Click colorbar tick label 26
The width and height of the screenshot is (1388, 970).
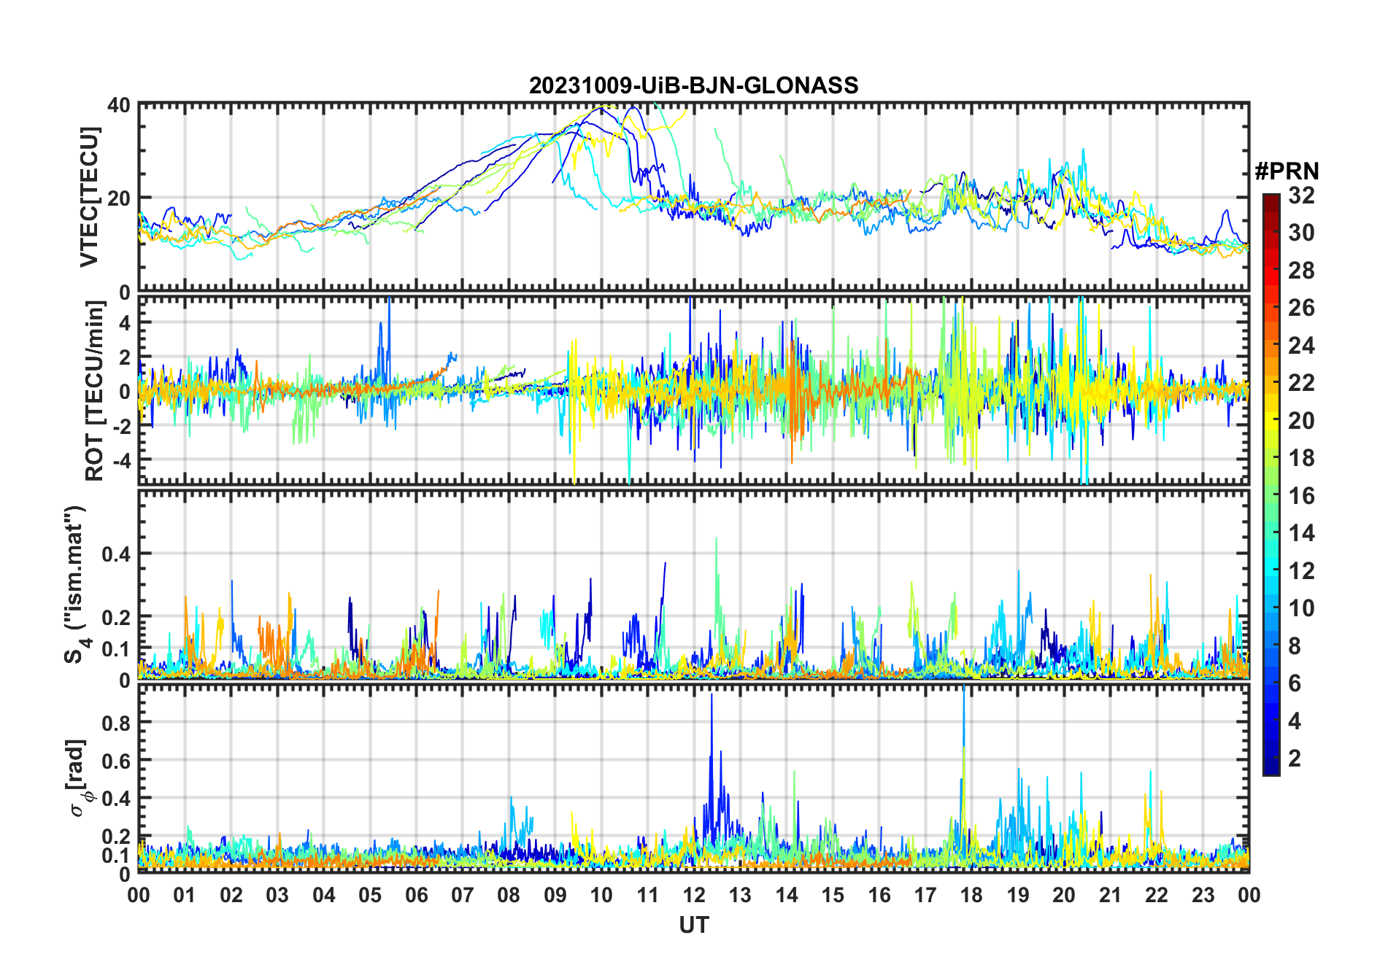pos(1301,308)
